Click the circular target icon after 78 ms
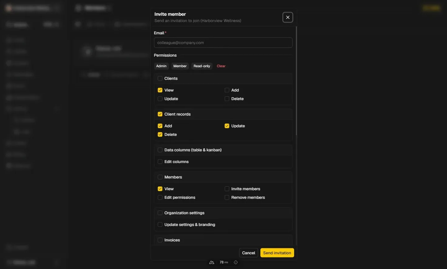The image size is (447, 269). pyautogui.click(x=236, y=262)
